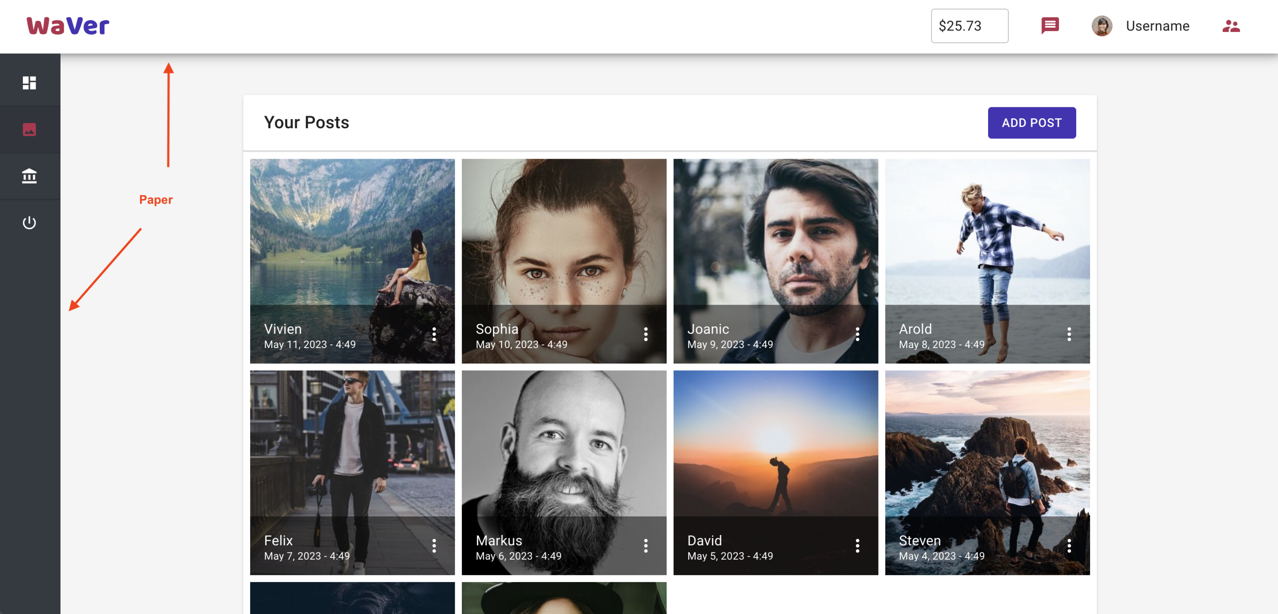Click the date May 9, 2023 - 4:49
Image resolution: width=1278 pixels, height=614 pixels.
[x=730, y=345]
